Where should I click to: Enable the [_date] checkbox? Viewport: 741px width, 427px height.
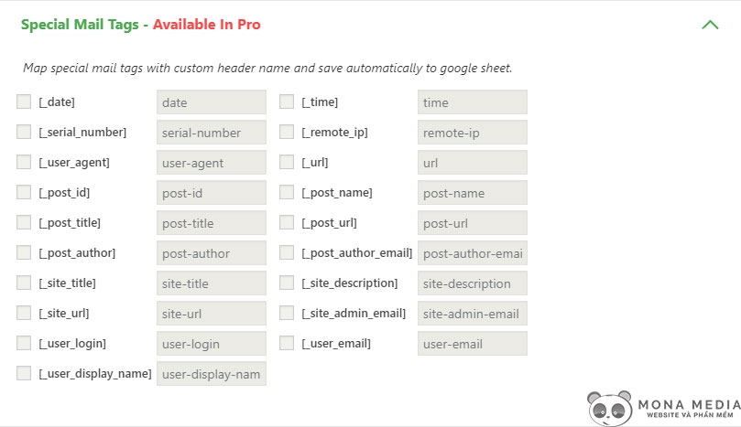pyautogui.click(x=24, y=102)
